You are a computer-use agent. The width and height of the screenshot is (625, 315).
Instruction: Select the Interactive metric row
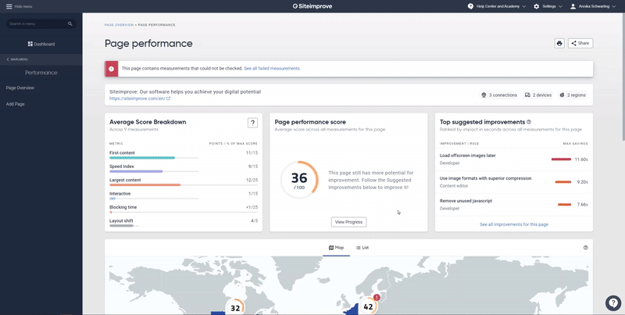tap(184, 195)
